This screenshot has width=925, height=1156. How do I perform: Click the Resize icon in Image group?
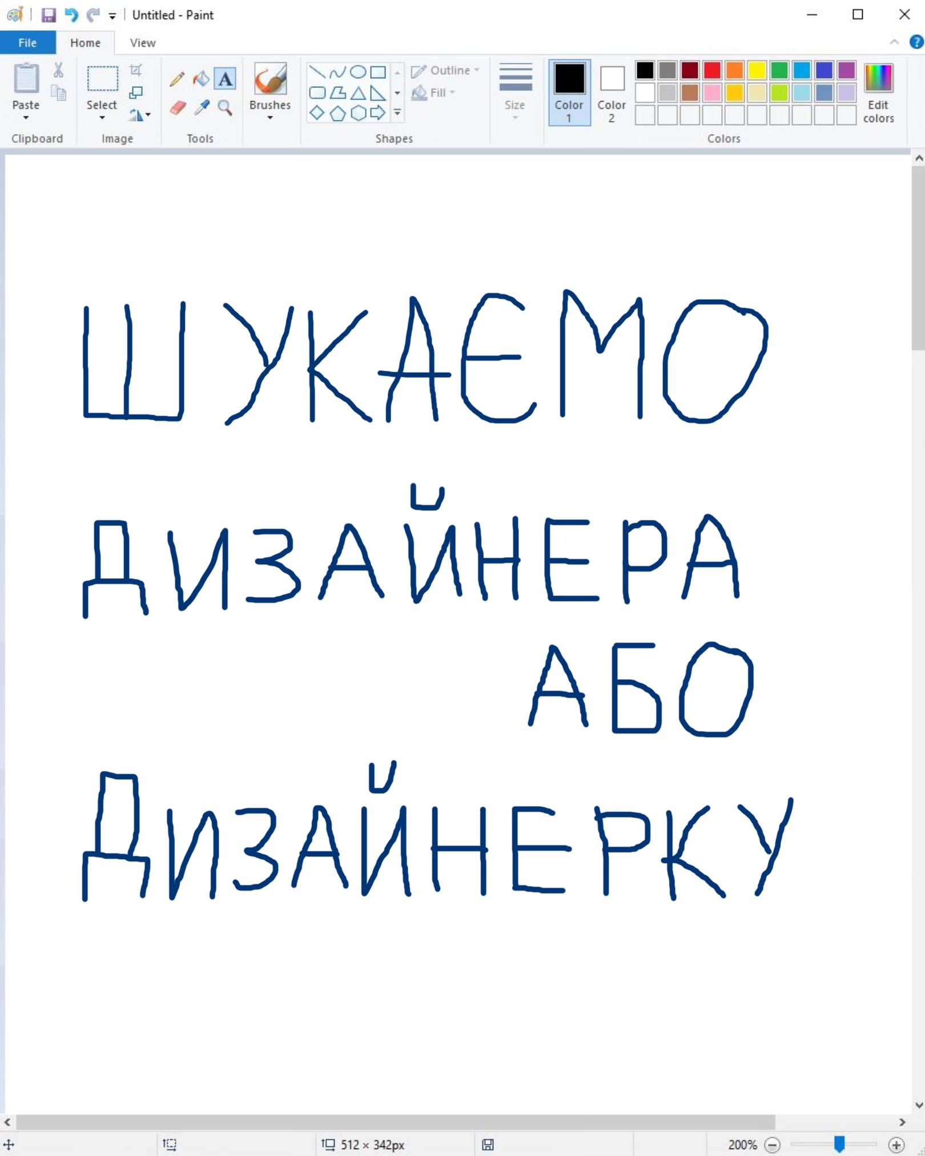[136, 92]
